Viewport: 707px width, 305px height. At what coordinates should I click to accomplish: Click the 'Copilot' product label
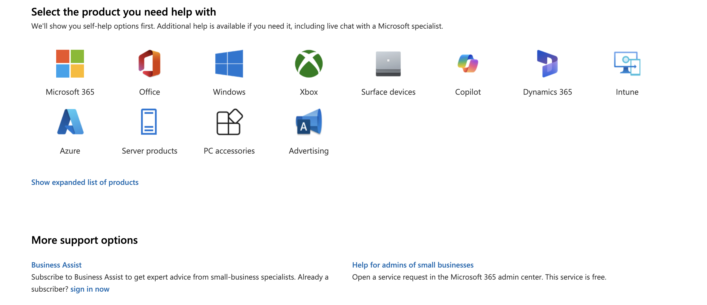(x=468, y=92)
